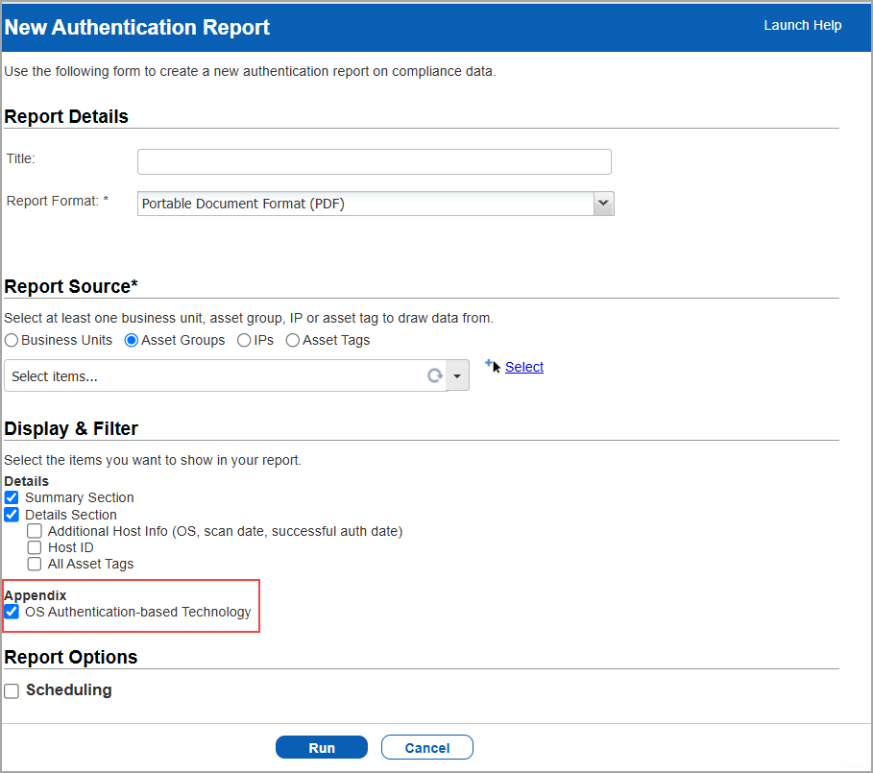Check the Host ID checkbox
This screenshot has height=773, width=873.
35,547
